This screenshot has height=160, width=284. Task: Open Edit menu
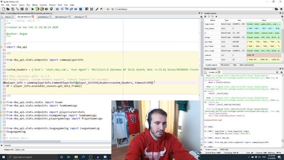[8, 5]
